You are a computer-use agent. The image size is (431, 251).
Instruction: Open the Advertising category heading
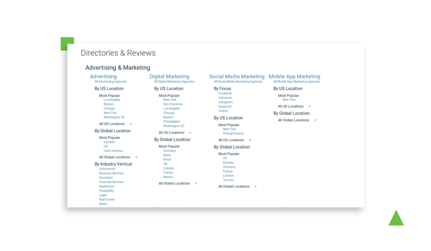pos(103,77)
